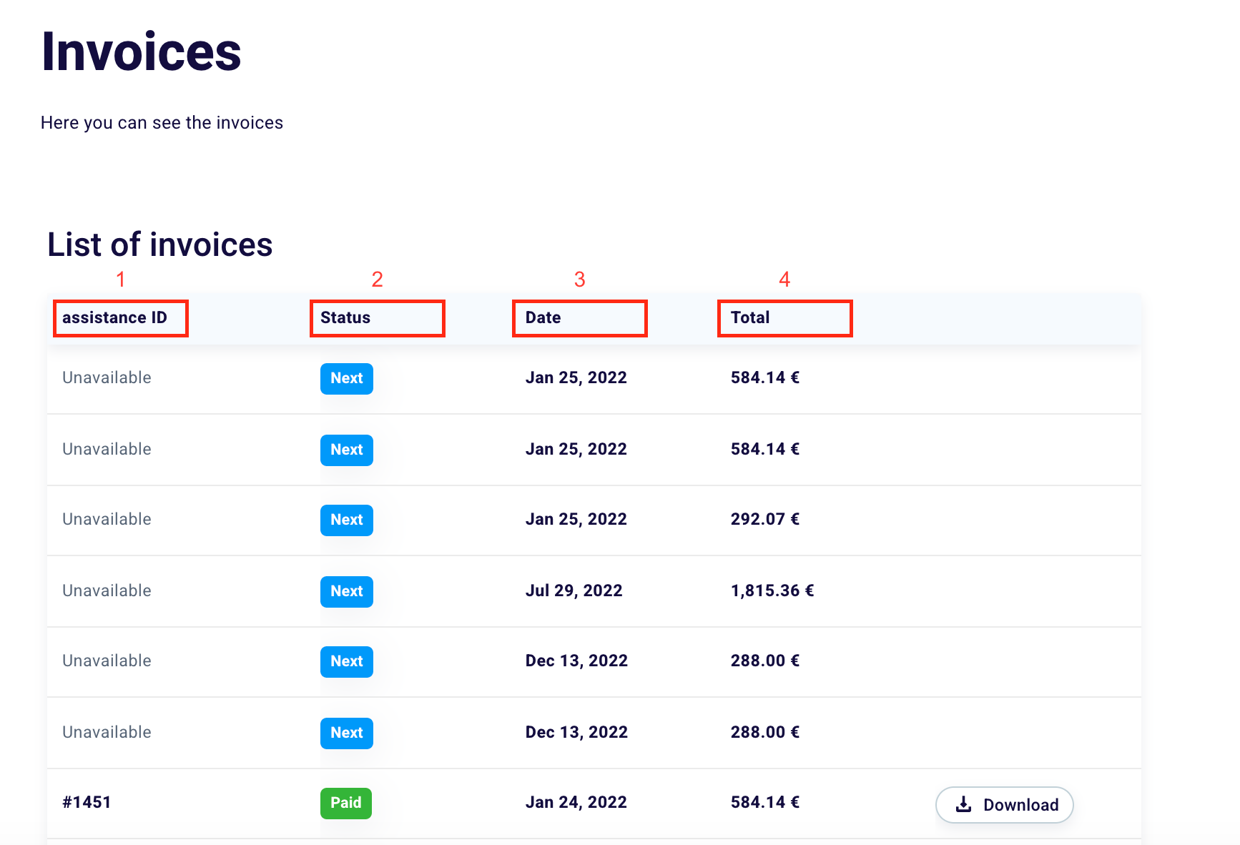Click Unavailable in the Jul 29, 2022 row
The width and height of the screenshot is (1240, 845).
pyautogui.click(x=107, y=590)
